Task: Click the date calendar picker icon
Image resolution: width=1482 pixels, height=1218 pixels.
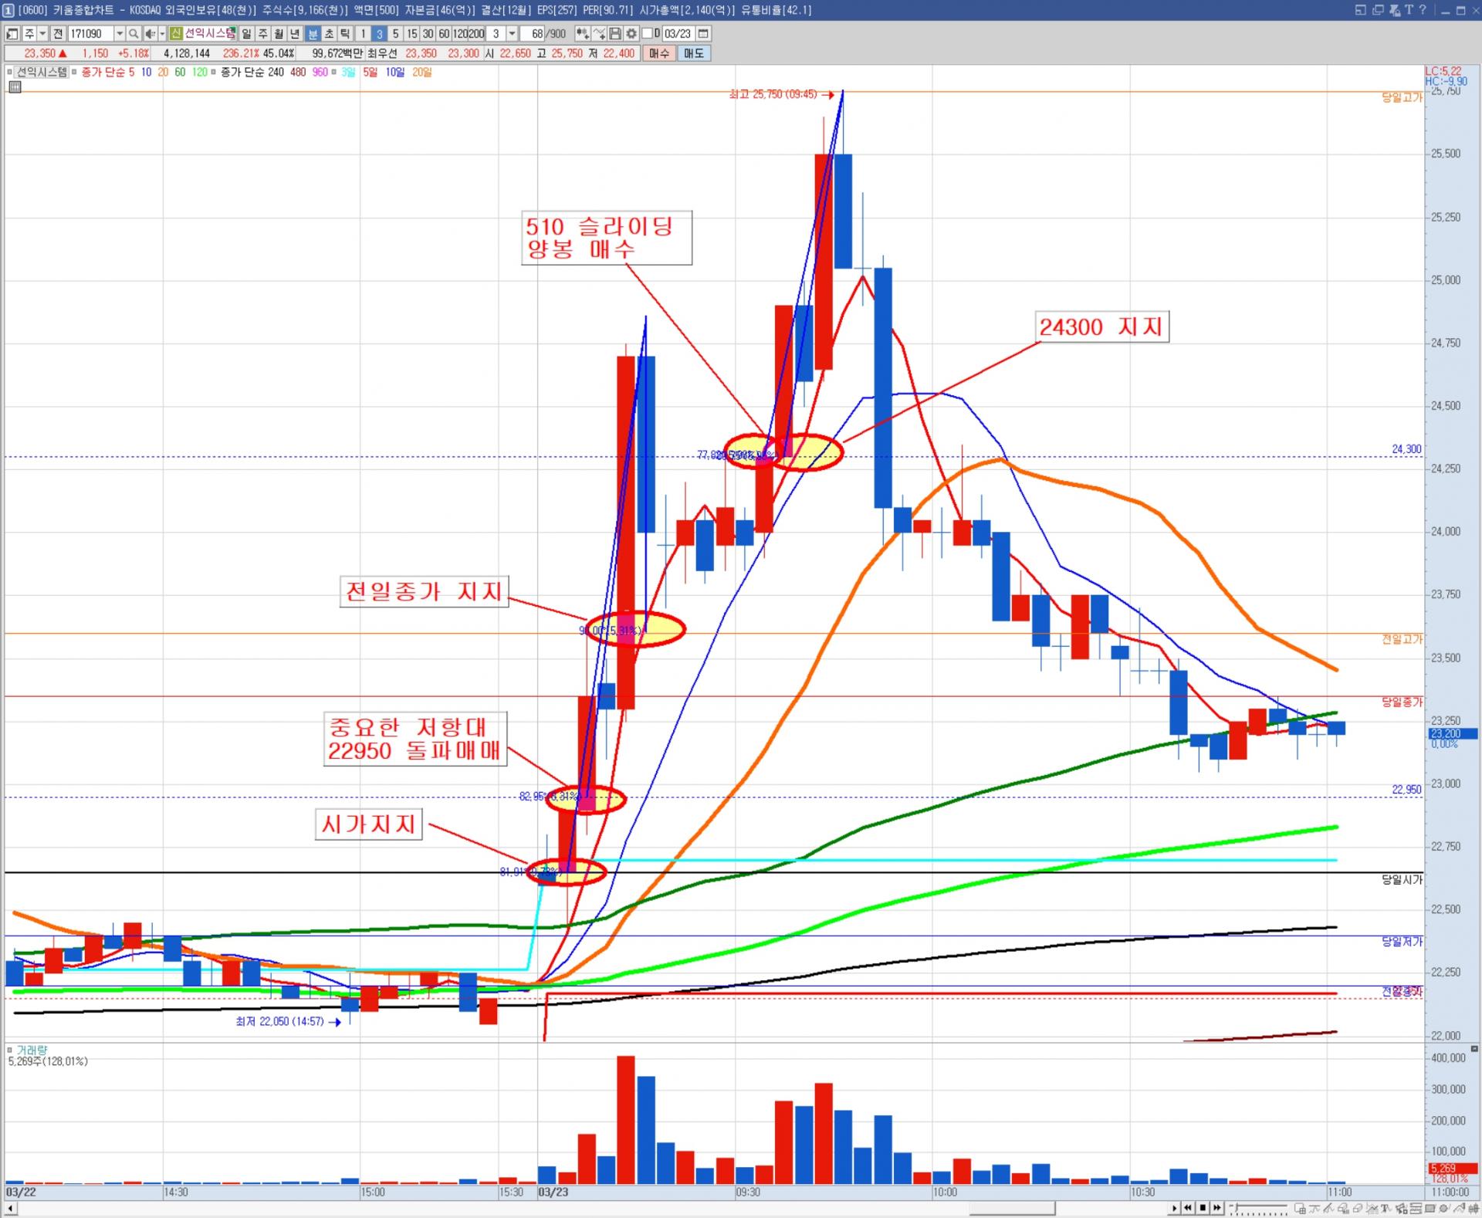Action: tap(703, 34)
